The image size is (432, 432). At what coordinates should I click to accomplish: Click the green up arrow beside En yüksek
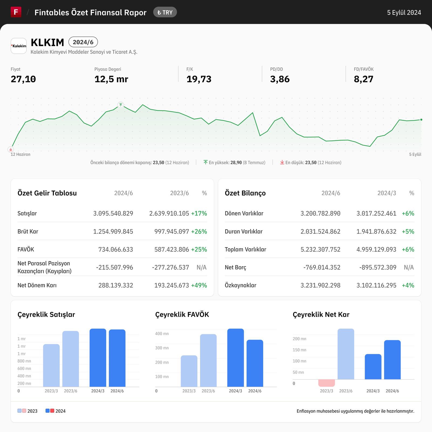(x=206, y=162)
